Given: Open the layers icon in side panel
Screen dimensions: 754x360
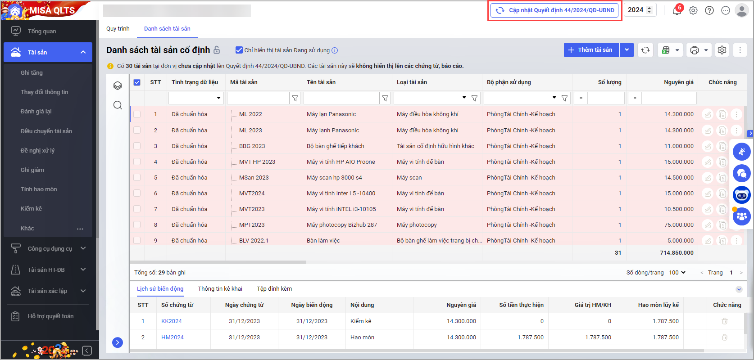Looking at the screenshot, I should (118, 85).
